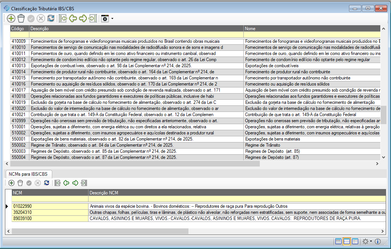
Task: Add a new tax classification record
Action: (x=11, y=18)
